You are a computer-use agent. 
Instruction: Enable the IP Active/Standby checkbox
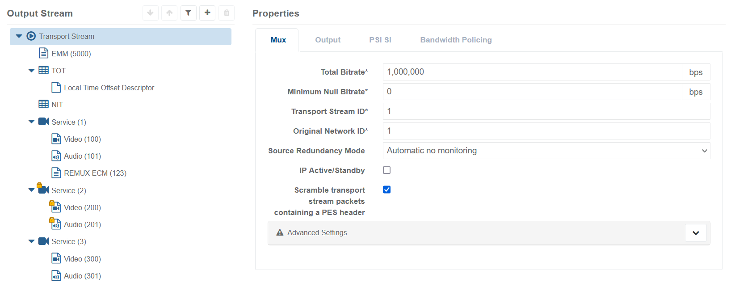[387, 170]
